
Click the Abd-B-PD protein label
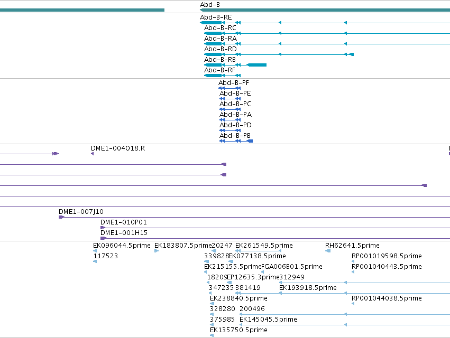(x=235, y=125)
